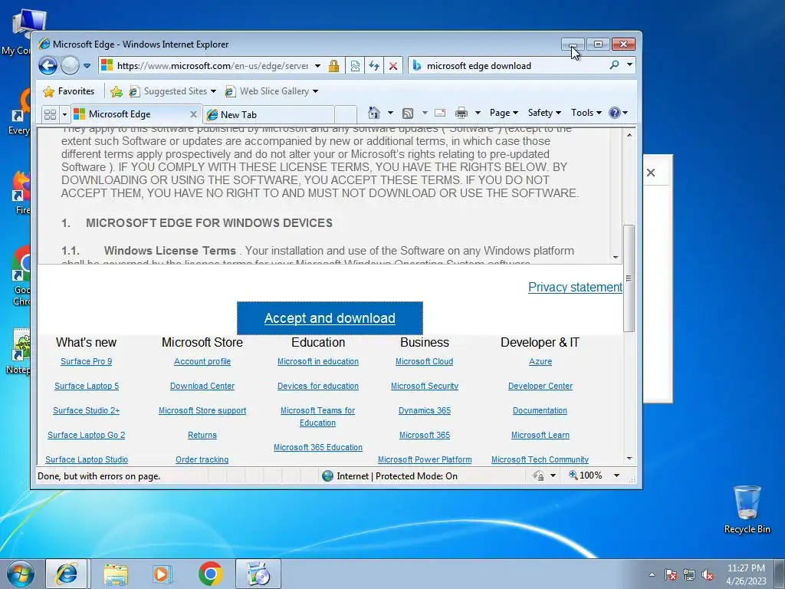Viewport: 785px width, 589px height.
Task: Show hidden tray icons arrow
Action: click(x=652, y=575)
